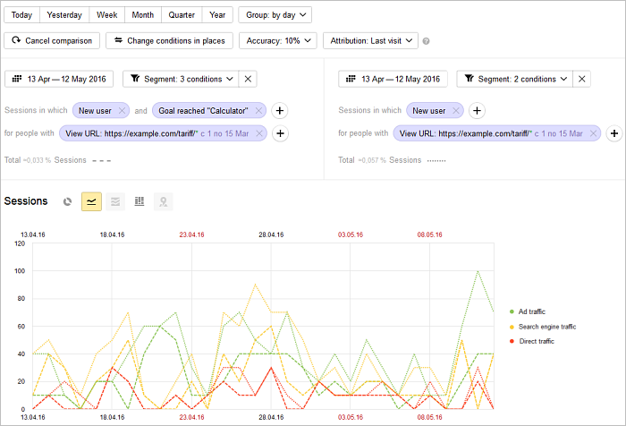Image resolution: width=626 pixels, height=426 pixels.
Task: Expand the Accuracy 10% dropdown
Action: pos(281,40)
